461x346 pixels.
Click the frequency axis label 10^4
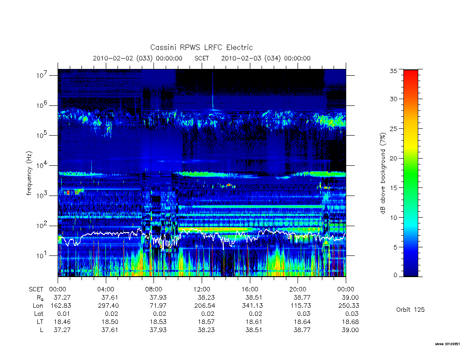(42, 165)
